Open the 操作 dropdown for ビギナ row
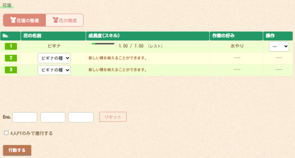The width and height of the screenshot is (295, 158). [279, 46]
